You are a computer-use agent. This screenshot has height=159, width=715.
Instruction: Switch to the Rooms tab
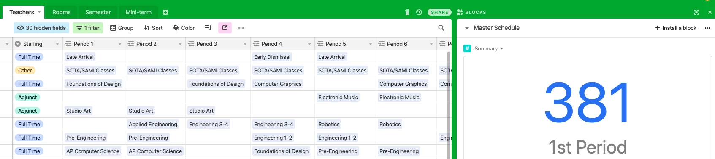[x=61, y=12]
